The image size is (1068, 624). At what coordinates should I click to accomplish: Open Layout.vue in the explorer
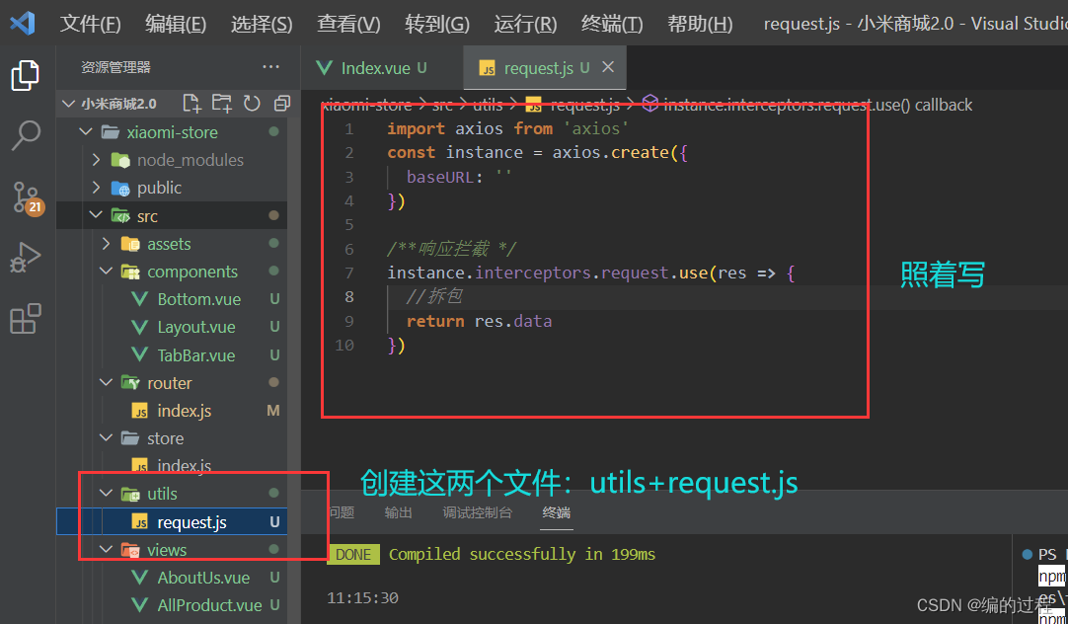pyautogui.click(x=172, y=327)
